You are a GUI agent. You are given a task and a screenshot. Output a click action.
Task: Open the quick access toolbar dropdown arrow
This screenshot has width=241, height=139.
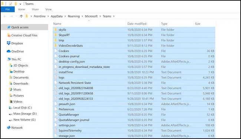pos(20,4)
